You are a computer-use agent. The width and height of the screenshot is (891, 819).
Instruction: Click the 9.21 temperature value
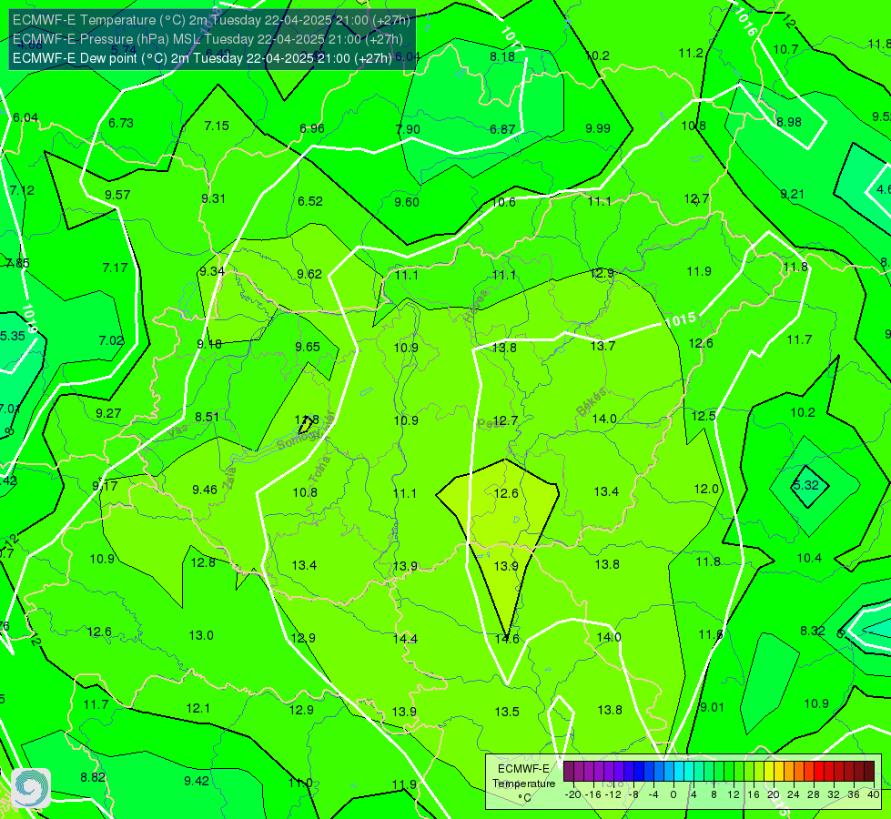pos(792,195)
